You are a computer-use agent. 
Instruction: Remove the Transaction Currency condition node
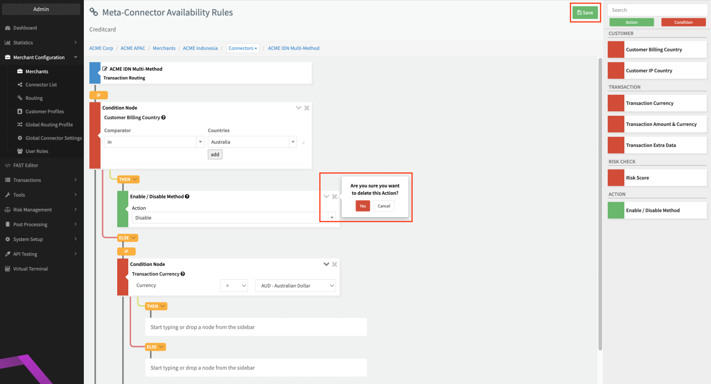pos(334,264)
